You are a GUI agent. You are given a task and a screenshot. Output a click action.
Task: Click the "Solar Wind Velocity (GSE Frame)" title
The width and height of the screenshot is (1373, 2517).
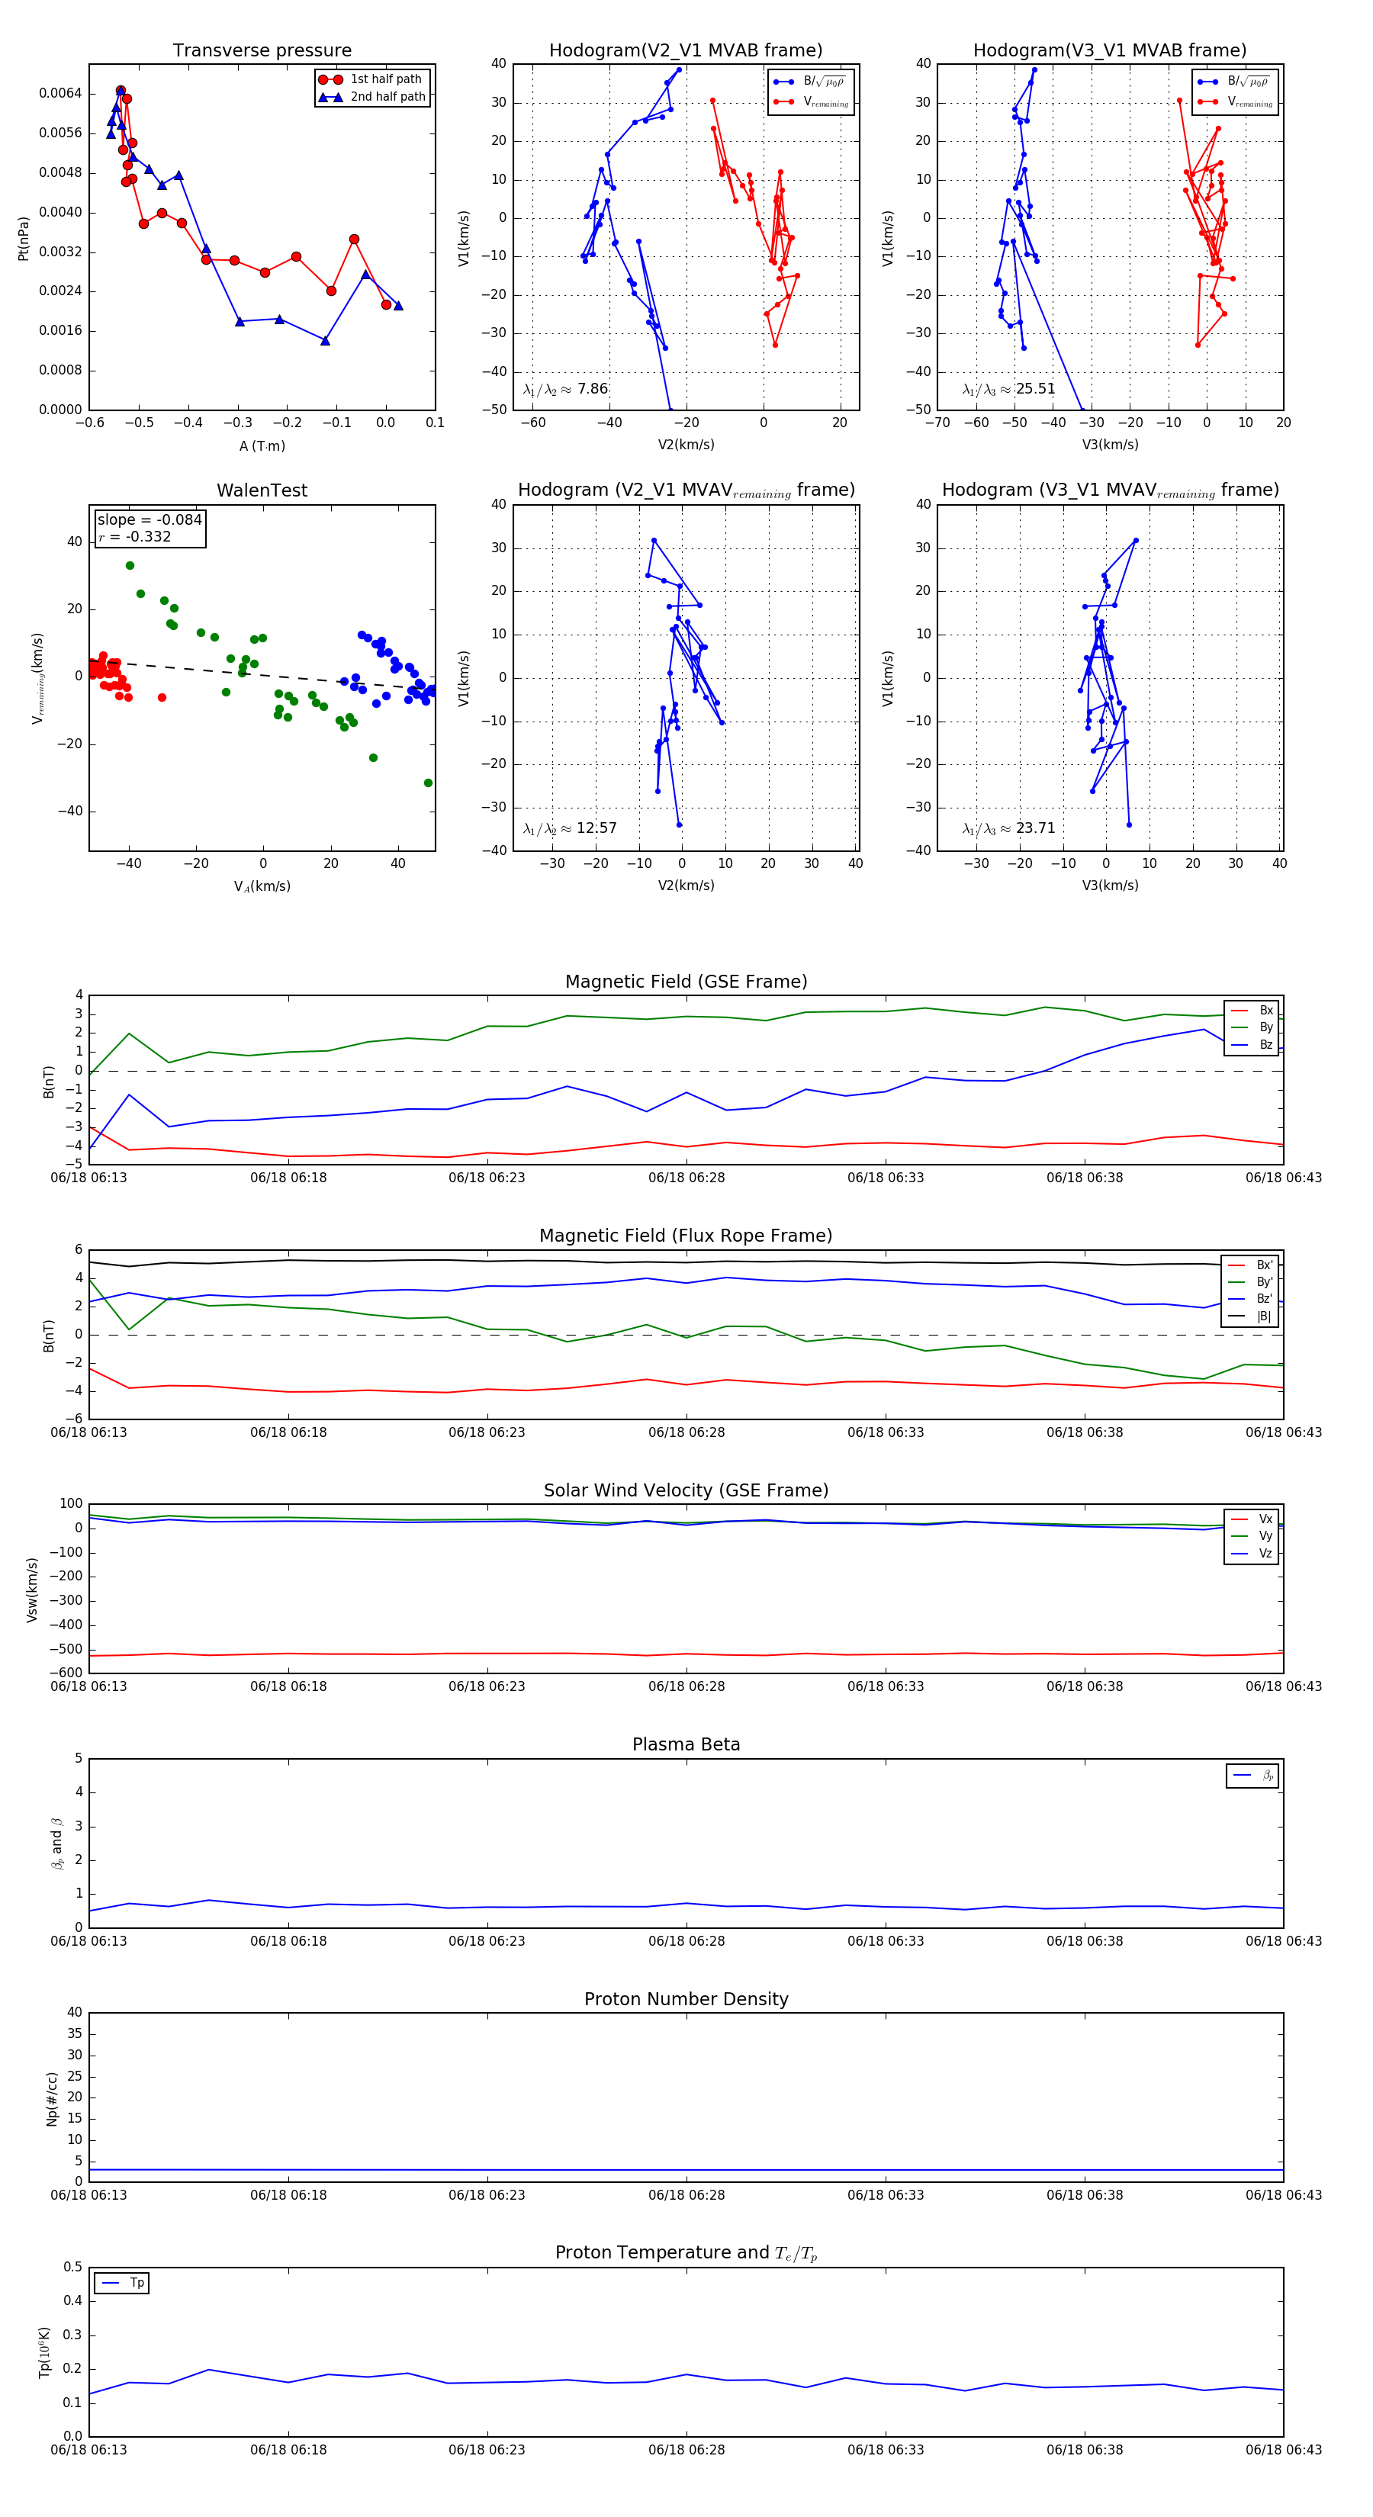point(685,1490)
